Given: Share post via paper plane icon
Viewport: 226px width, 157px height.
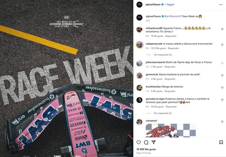Looking at the screenshot, I should pos(153,142).
